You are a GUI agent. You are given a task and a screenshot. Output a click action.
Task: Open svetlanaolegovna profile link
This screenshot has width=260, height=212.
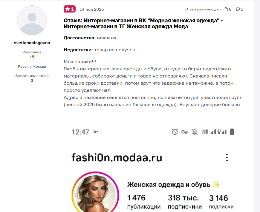32,43
